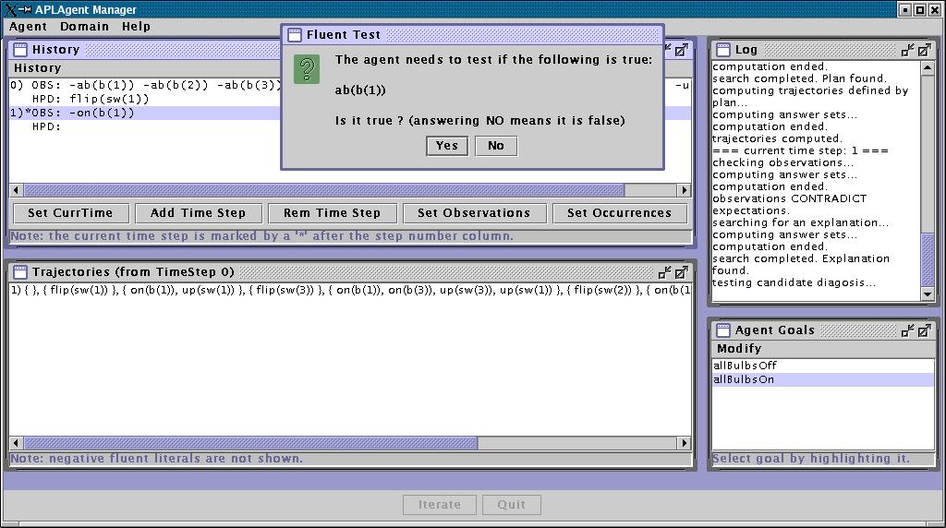
Task: Open the Domain menu
Action: coord(84,27)
